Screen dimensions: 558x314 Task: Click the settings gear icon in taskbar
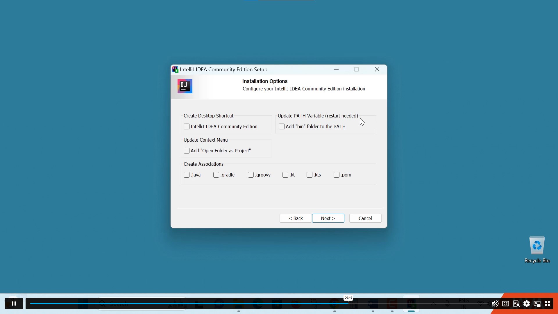(x=527, y=303)
